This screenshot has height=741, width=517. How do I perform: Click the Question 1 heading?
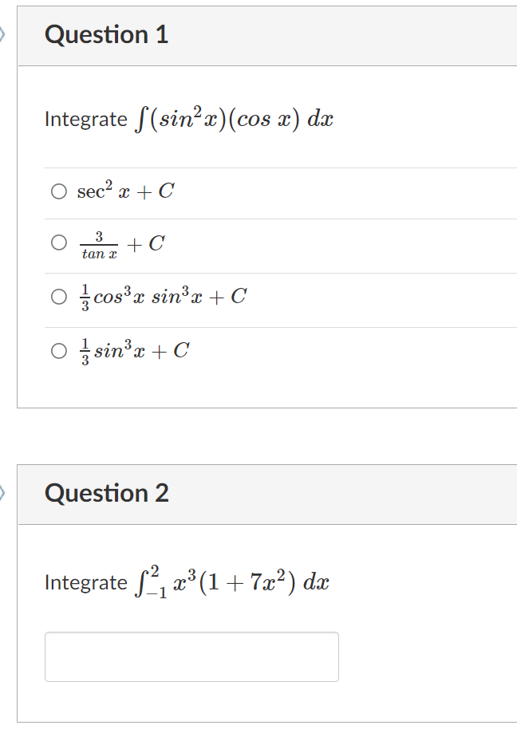click(x=107, y=35)
